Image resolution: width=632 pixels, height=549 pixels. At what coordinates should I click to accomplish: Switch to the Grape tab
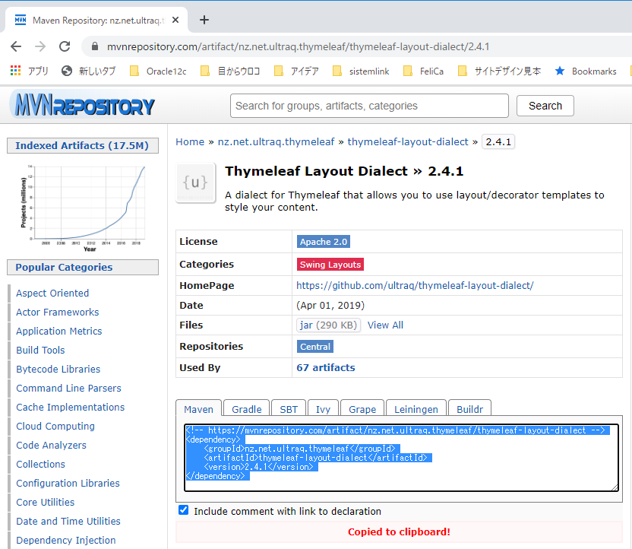(x=362, y=408)
